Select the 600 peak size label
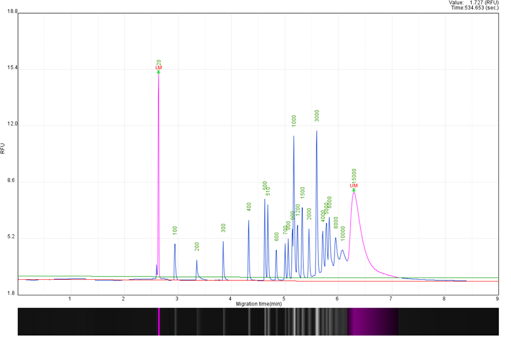The height and width of the screenshot is (342, 511). click(276, 237)
